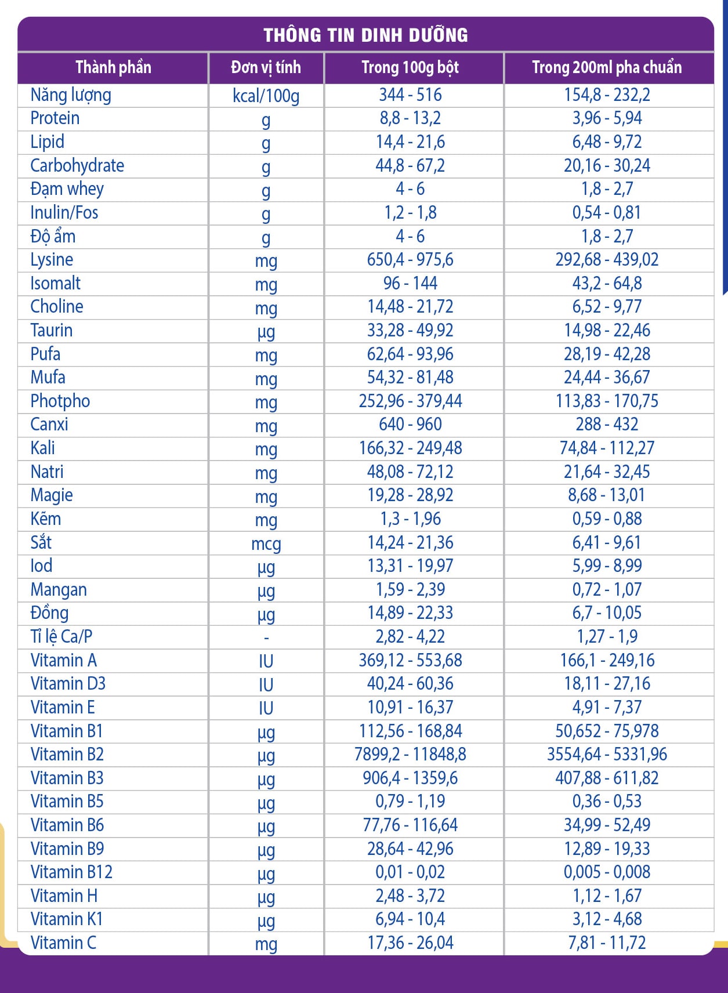Select the Thành phần column header
The image size is (728, 993).
click(x=113, y=68)
